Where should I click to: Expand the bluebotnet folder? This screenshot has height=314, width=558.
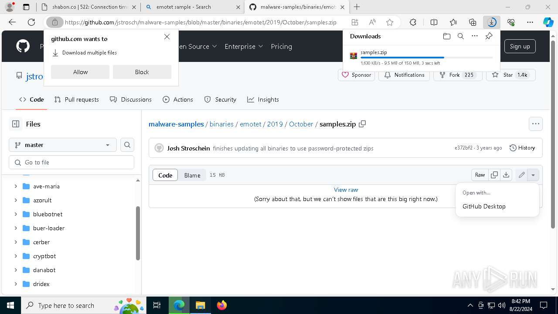pos(16,214)
